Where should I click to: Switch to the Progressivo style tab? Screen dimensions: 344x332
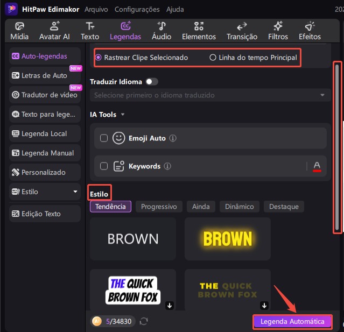point(158,207)
